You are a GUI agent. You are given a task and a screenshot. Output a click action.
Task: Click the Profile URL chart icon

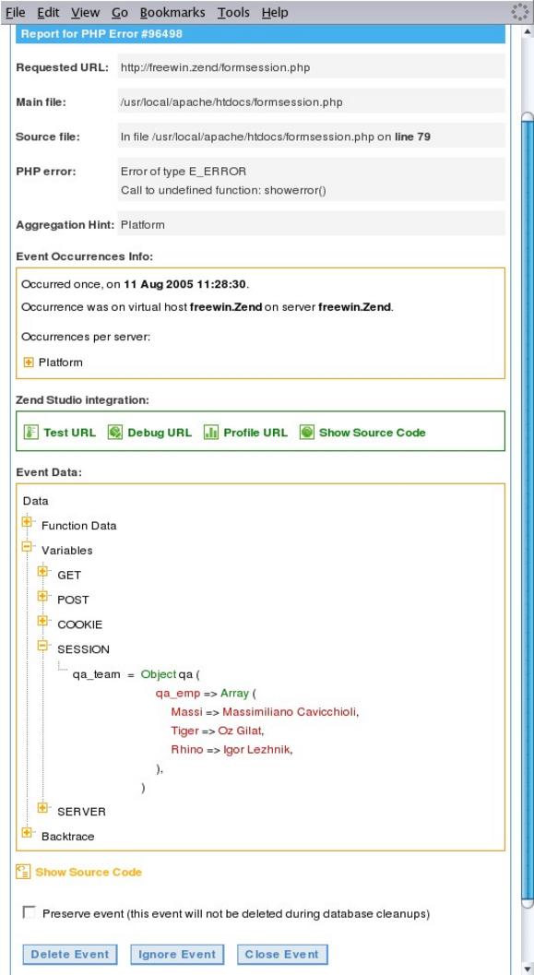[x=210, y=433]
